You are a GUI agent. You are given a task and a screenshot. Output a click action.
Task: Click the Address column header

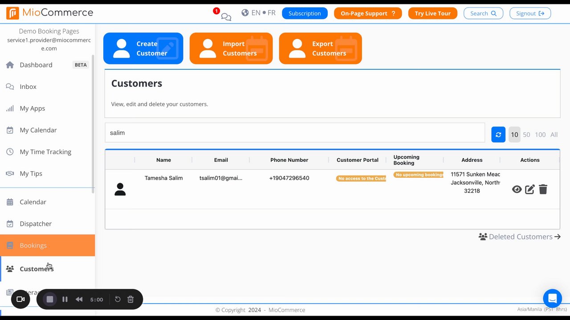point(472,160)
